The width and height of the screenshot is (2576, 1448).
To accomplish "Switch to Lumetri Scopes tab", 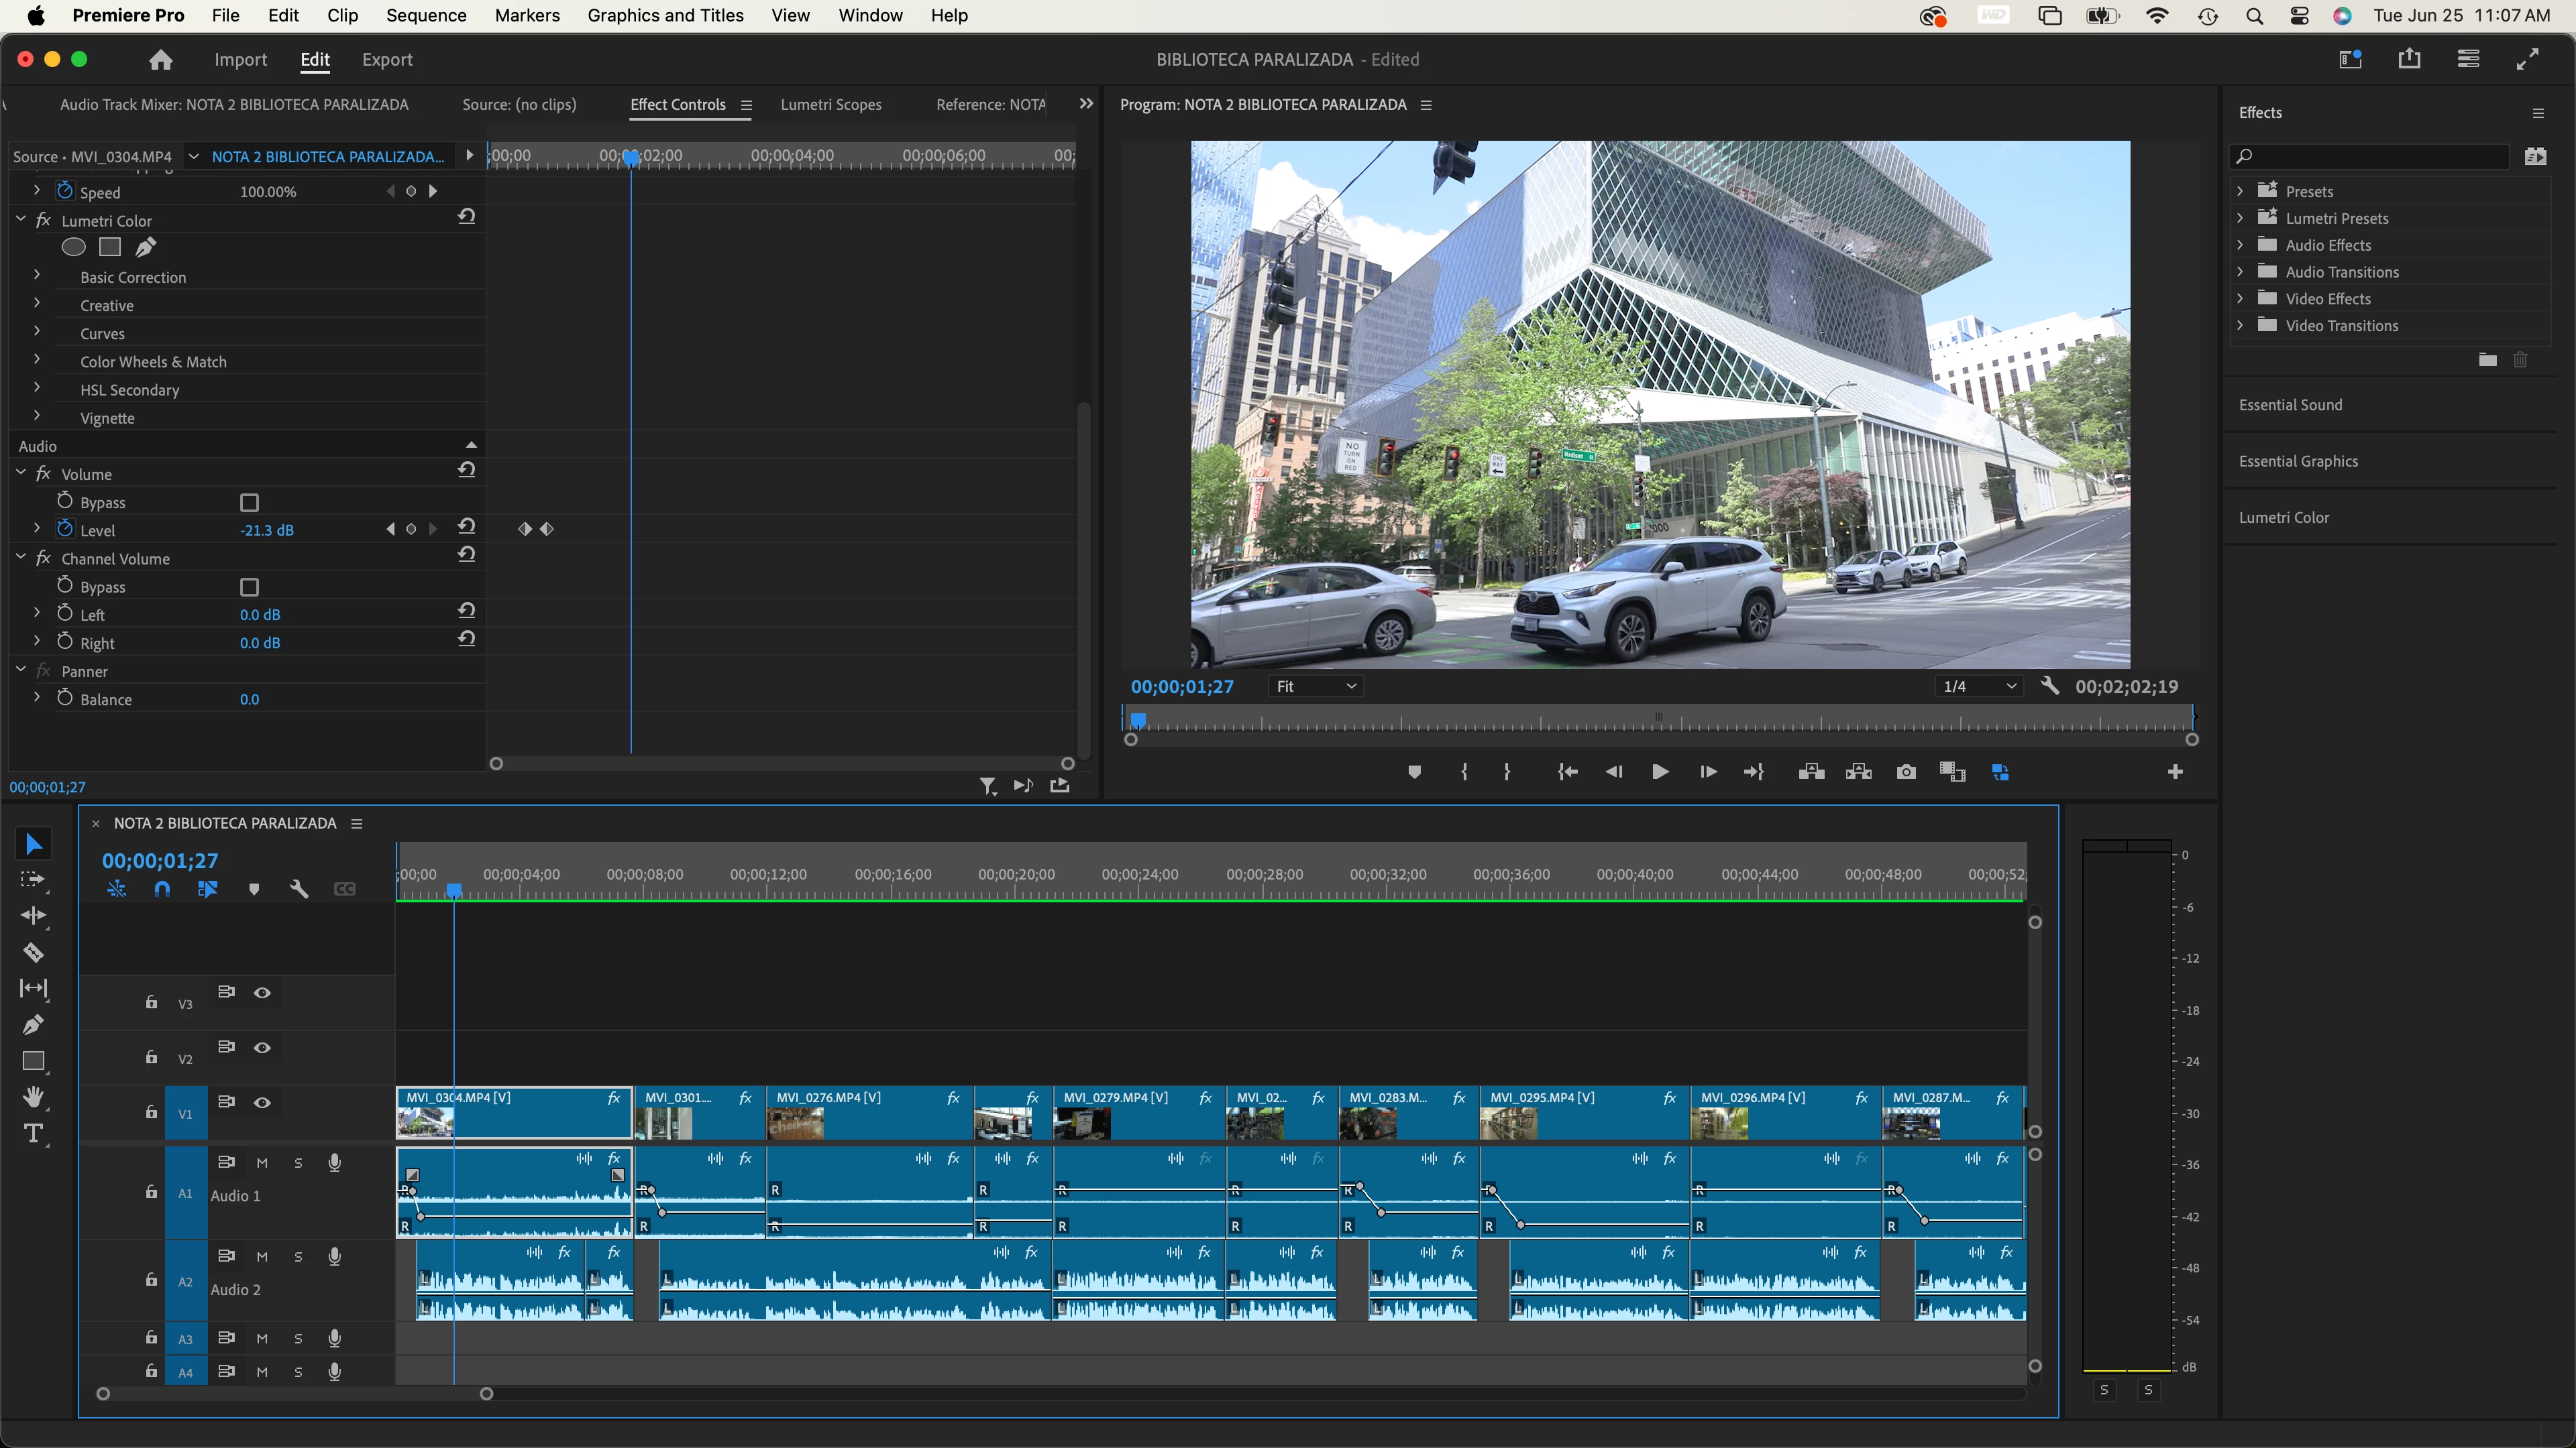I will coord(830,104).
